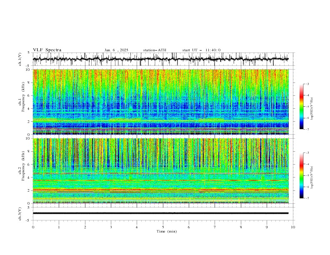Viewport: 330px width, 255px height.
Task: Click the ch.1 color bar legend
Action: [302, 107]
